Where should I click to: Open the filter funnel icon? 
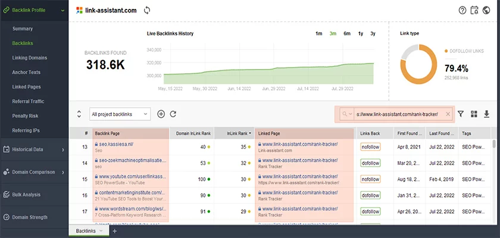(x=461, y=114)
